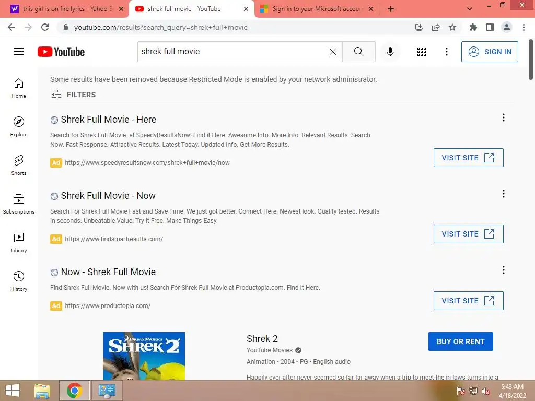Image resolution: width=535 pixels, height=401 pixels.
Task: Go to Home in sidebar
Action: coord(19,88)
